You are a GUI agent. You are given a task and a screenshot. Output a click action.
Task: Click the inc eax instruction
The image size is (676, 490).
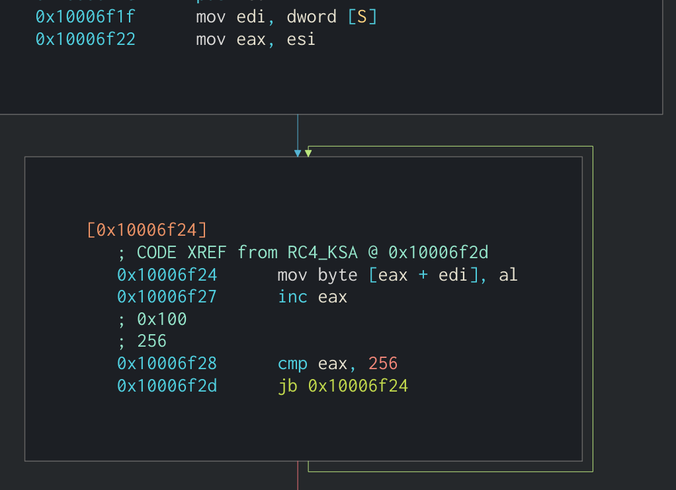tap(312, 297)
